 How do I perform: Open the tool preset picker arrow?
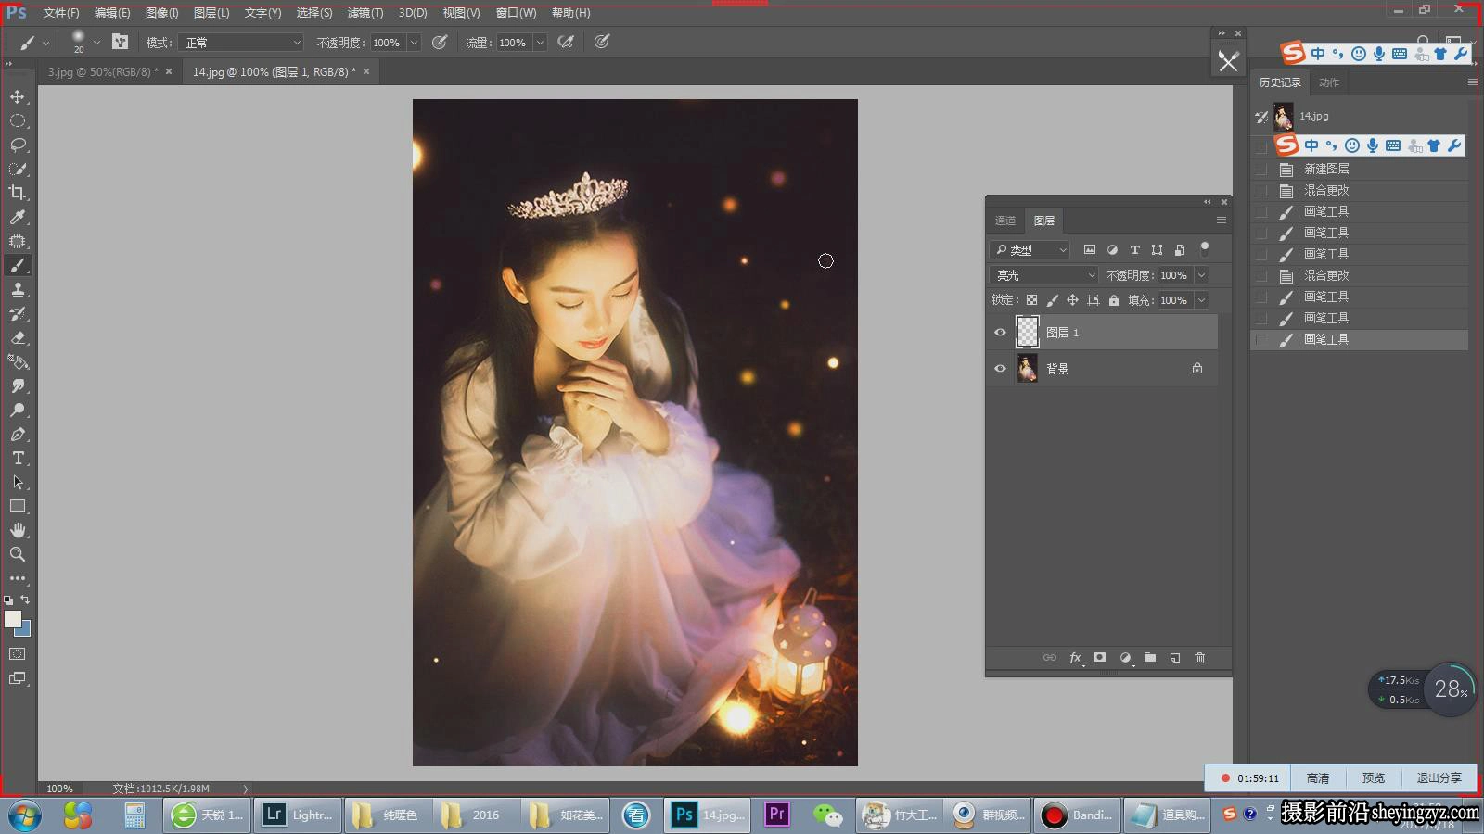[45, 43]
